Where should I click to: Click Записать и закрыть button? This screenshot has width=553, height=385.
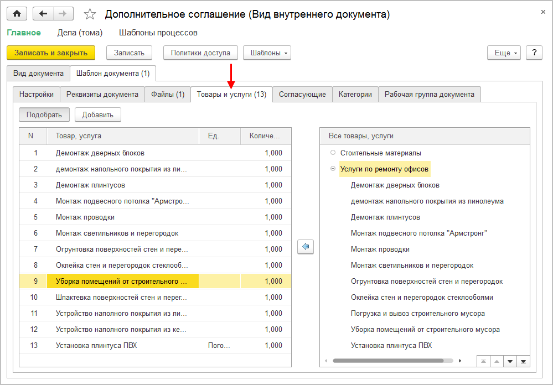(51, 53)
